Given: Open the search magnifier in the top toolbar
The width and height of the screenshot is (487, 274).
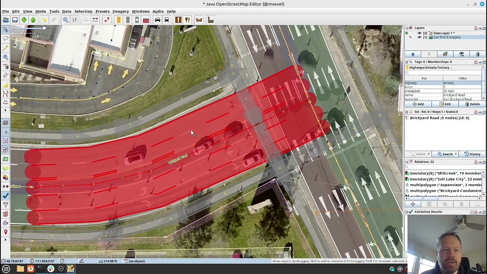Looking at the screenshot, I should point(65,20).
